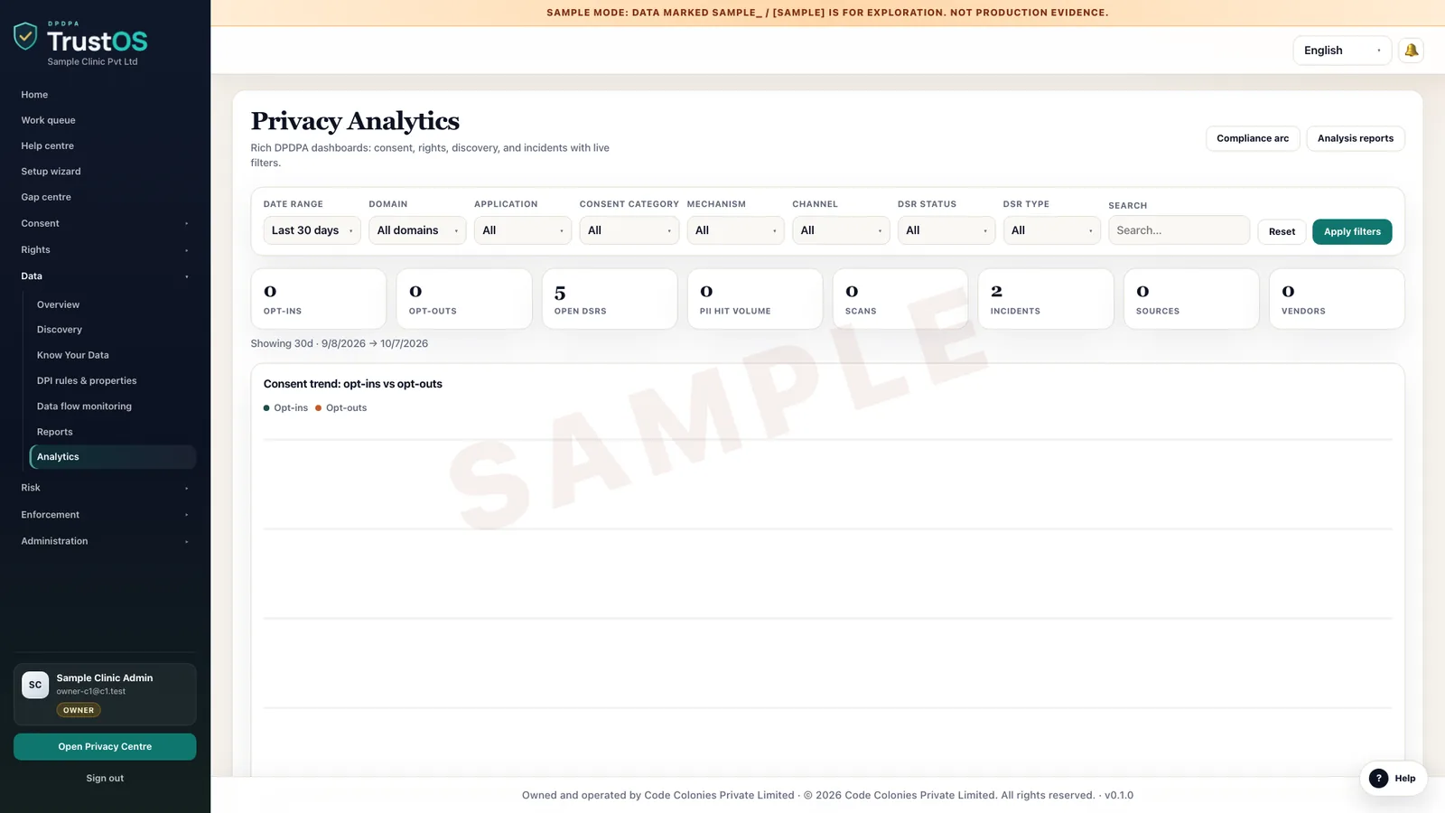Select Overview under Data
1445x813 pixels.
tap(113, 304)
